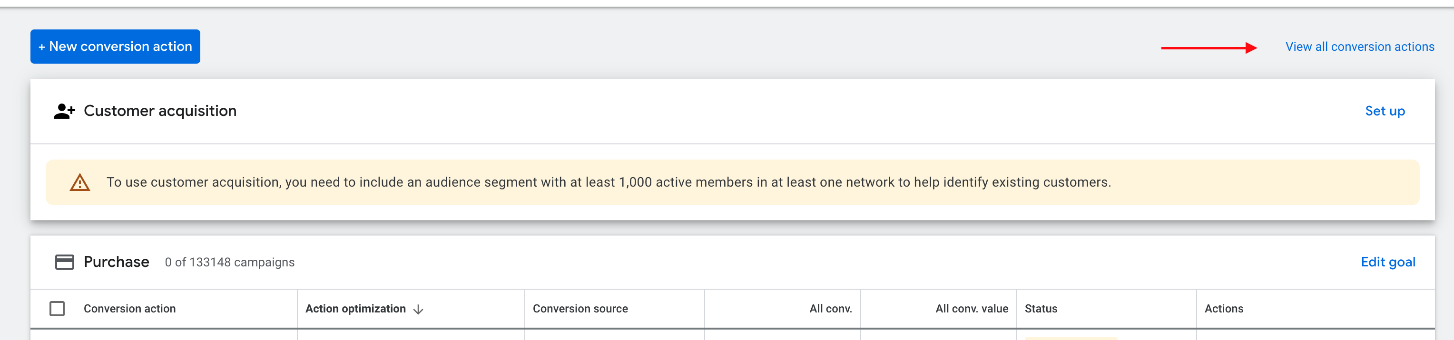
Task: Click Set up for Customer acquisition
Action: [x=1384, y=111]
